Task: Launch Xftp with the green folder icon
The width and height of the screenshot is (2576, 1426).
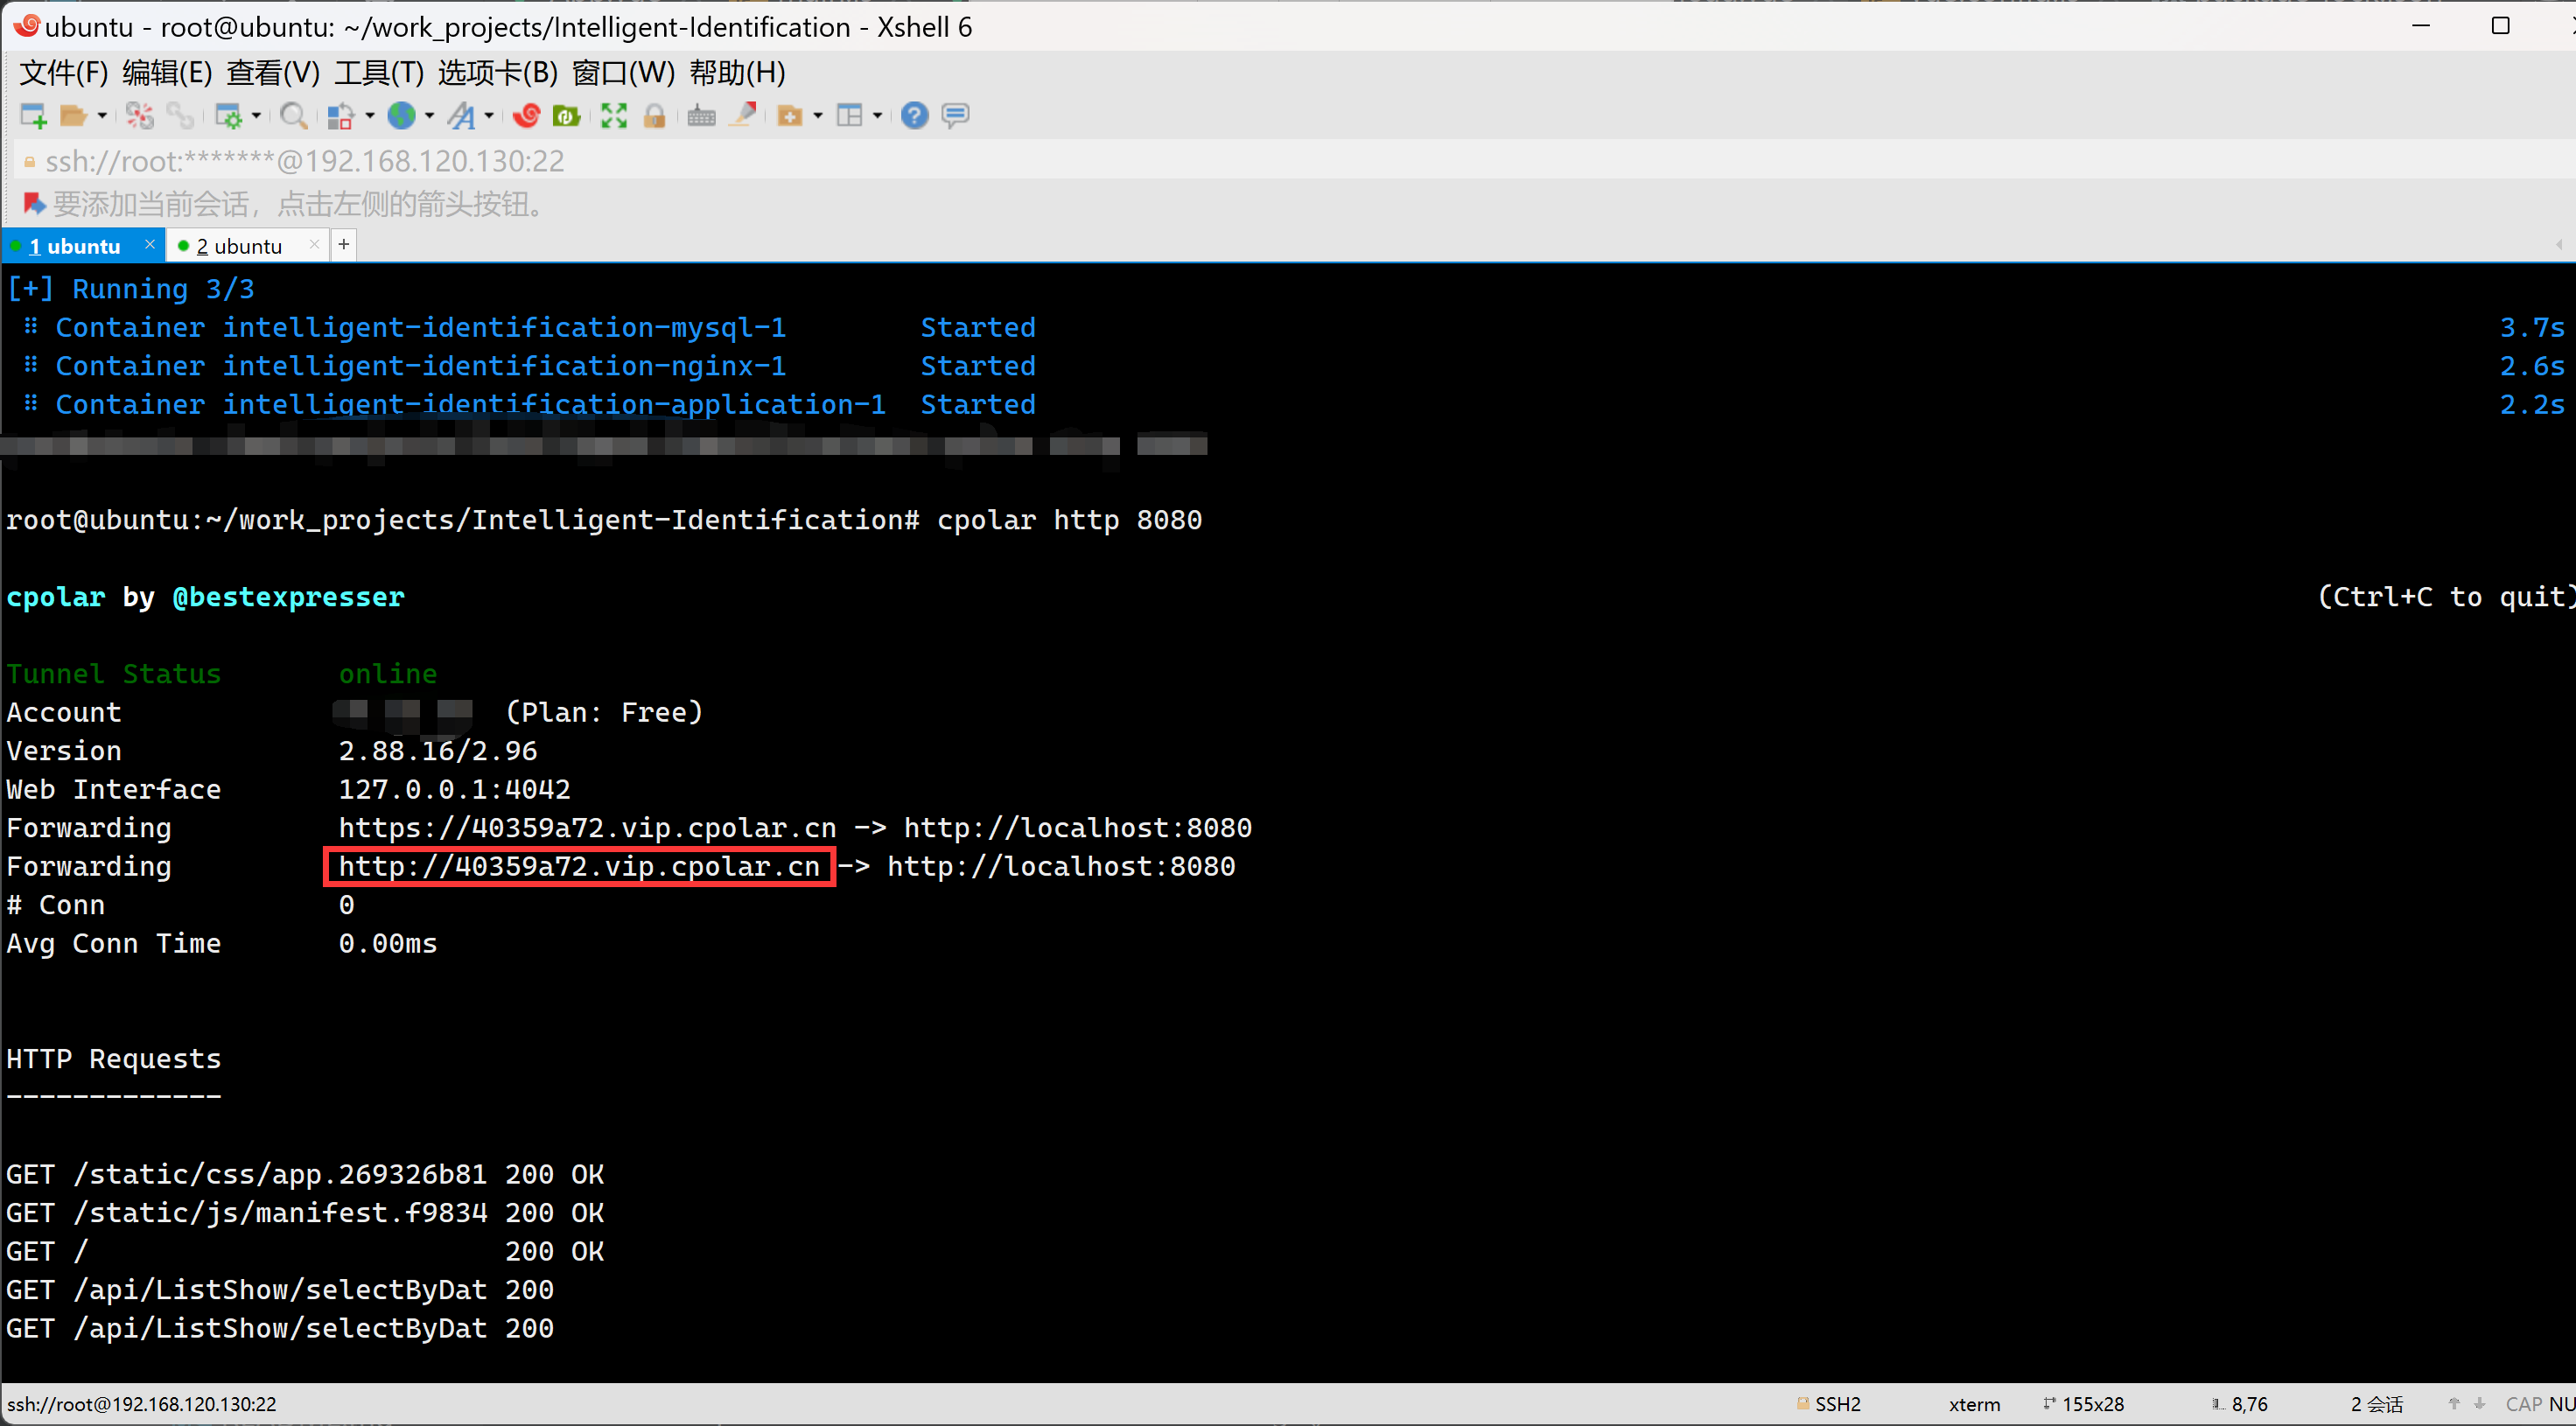Action: point(567,116)
